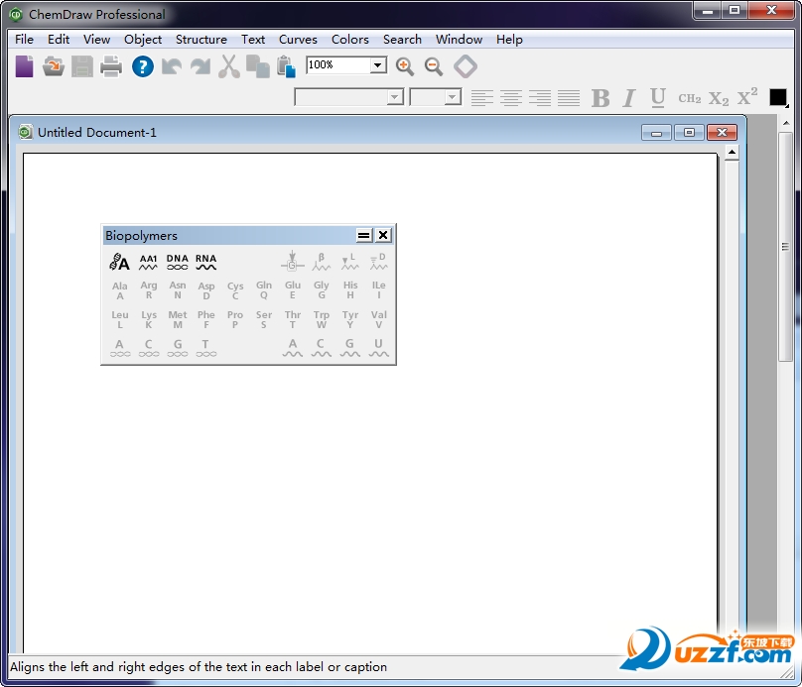The height and width of the screenshot is (687, 802).
Task: Open a file using the folder icon
Action: tap(54, 66)
